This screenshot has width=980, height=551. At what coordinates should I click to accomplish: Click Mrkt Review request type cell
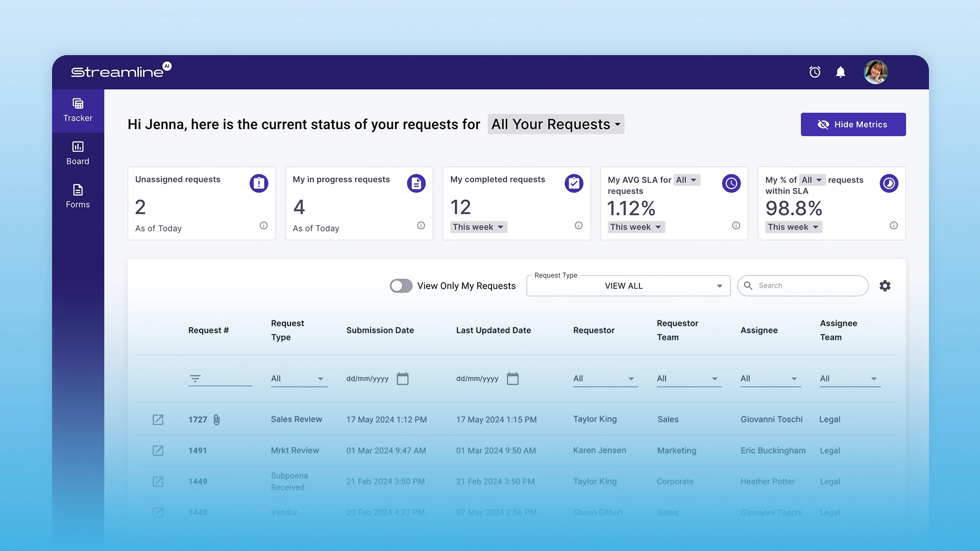295,450
